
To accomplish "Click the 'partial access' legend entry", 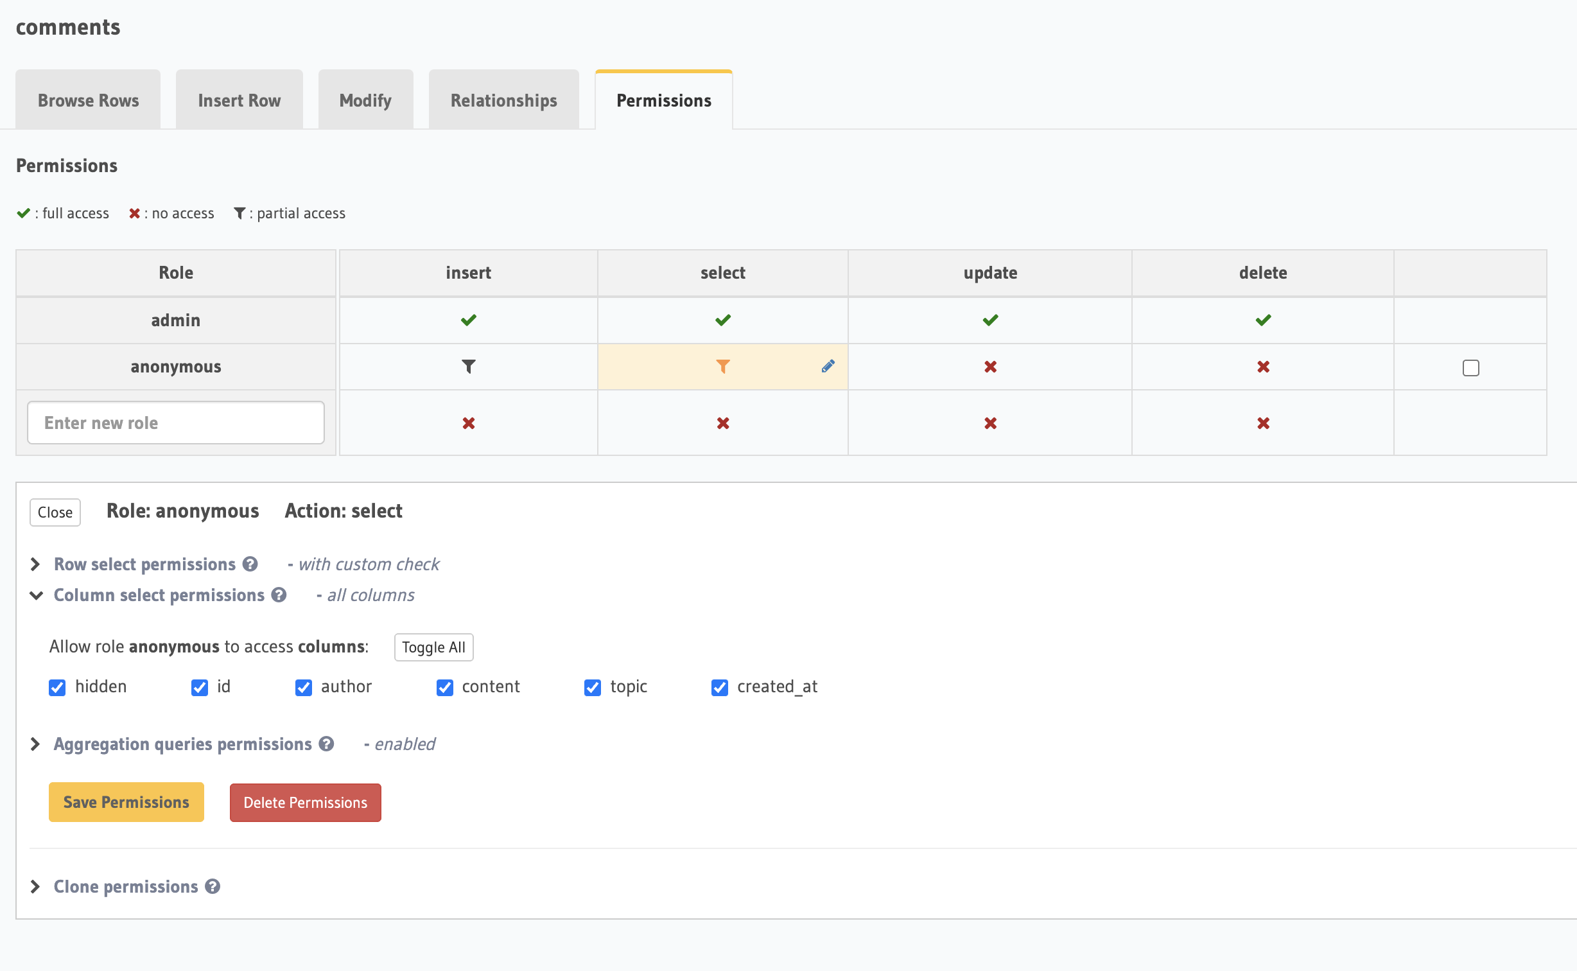I will click(x=290, y=213).
